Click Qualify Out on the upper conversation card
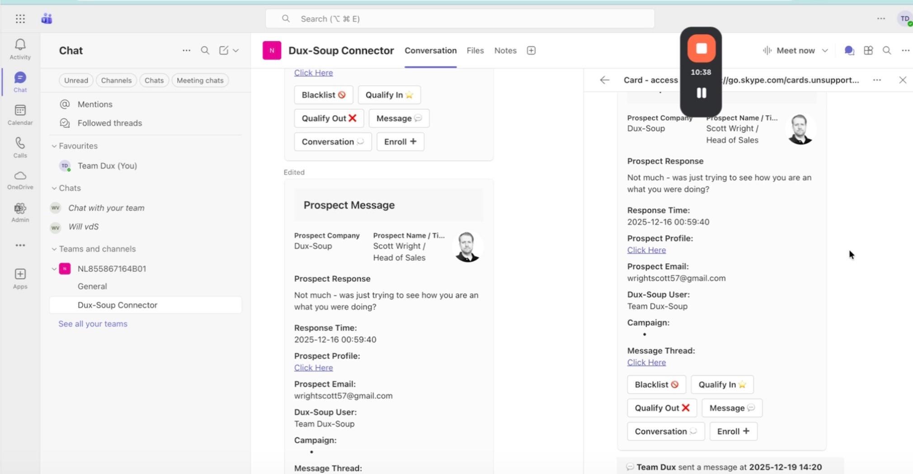Image resolution: width=913 pixels, height=474 pixels. click(x=329, y=118)
